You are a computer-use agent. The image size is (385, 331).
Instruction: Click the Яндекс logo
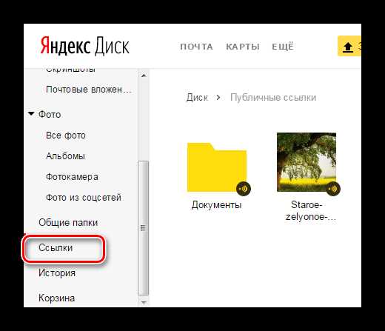pyautogui.click(x=65, y=46)
